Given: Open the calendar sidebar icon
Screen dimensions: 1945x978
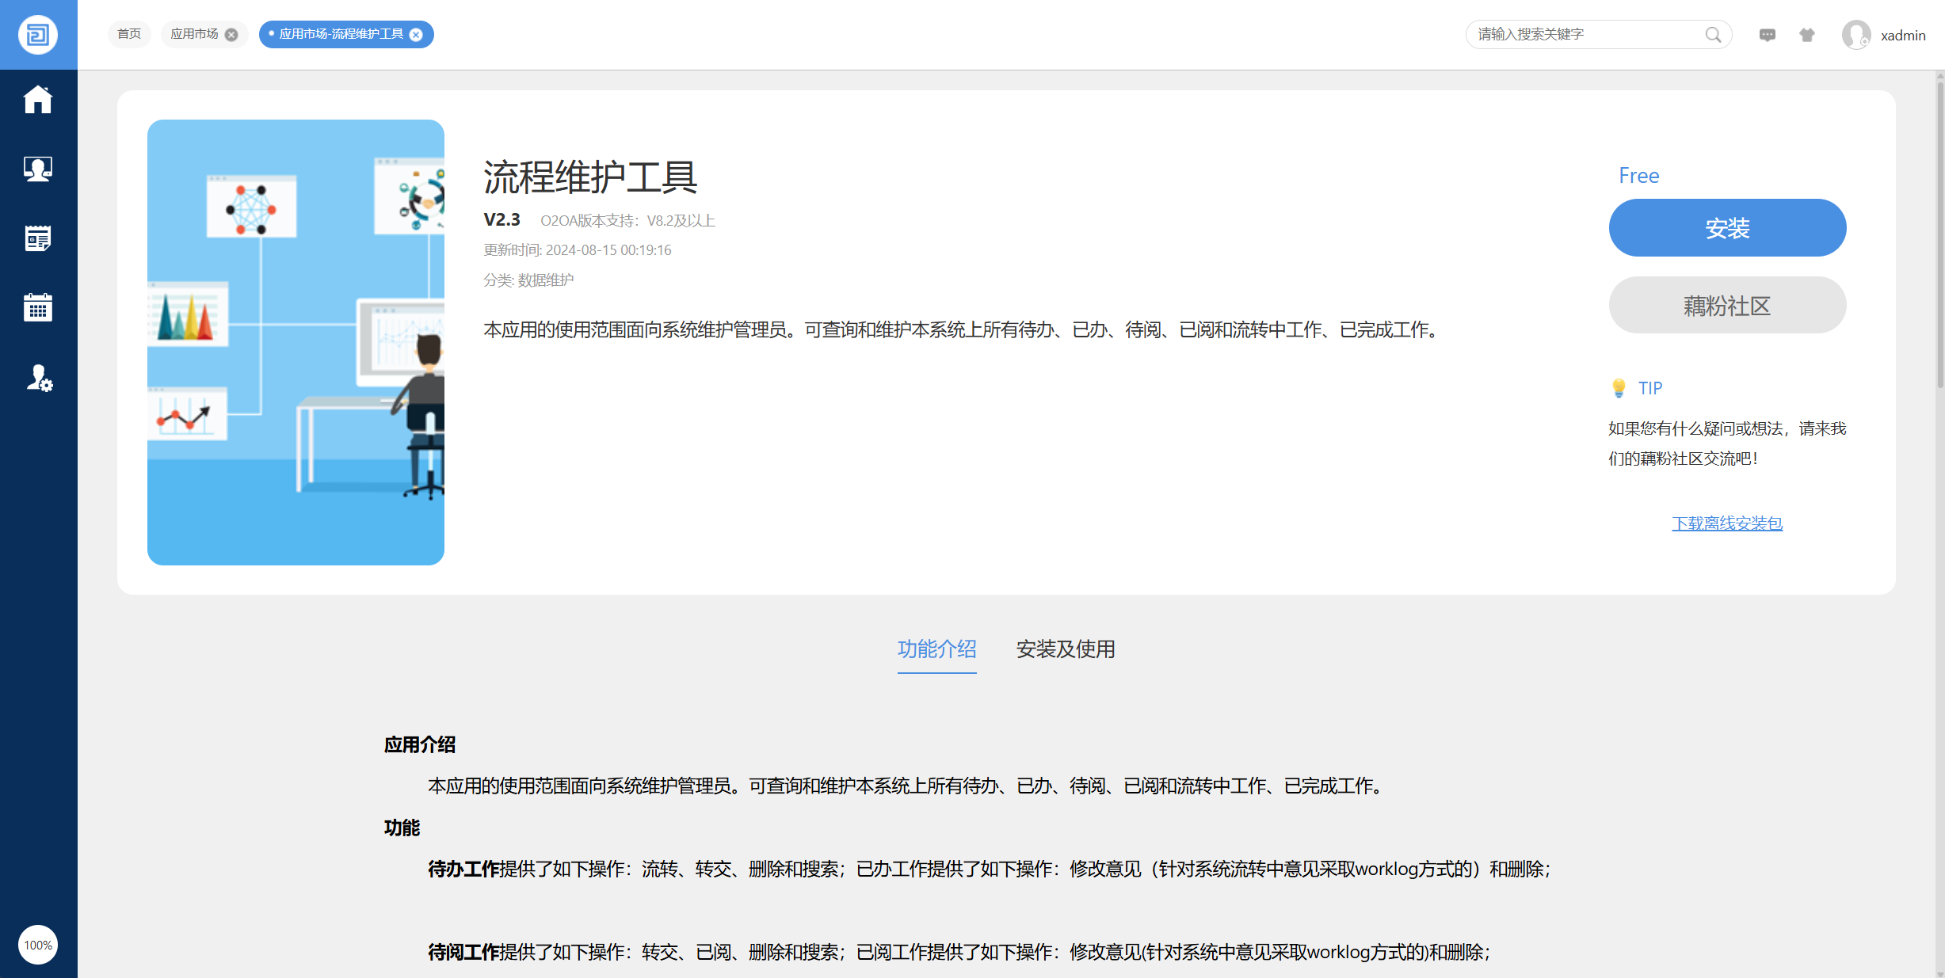Looking at the screenshot, I should [x=38, y=307].
